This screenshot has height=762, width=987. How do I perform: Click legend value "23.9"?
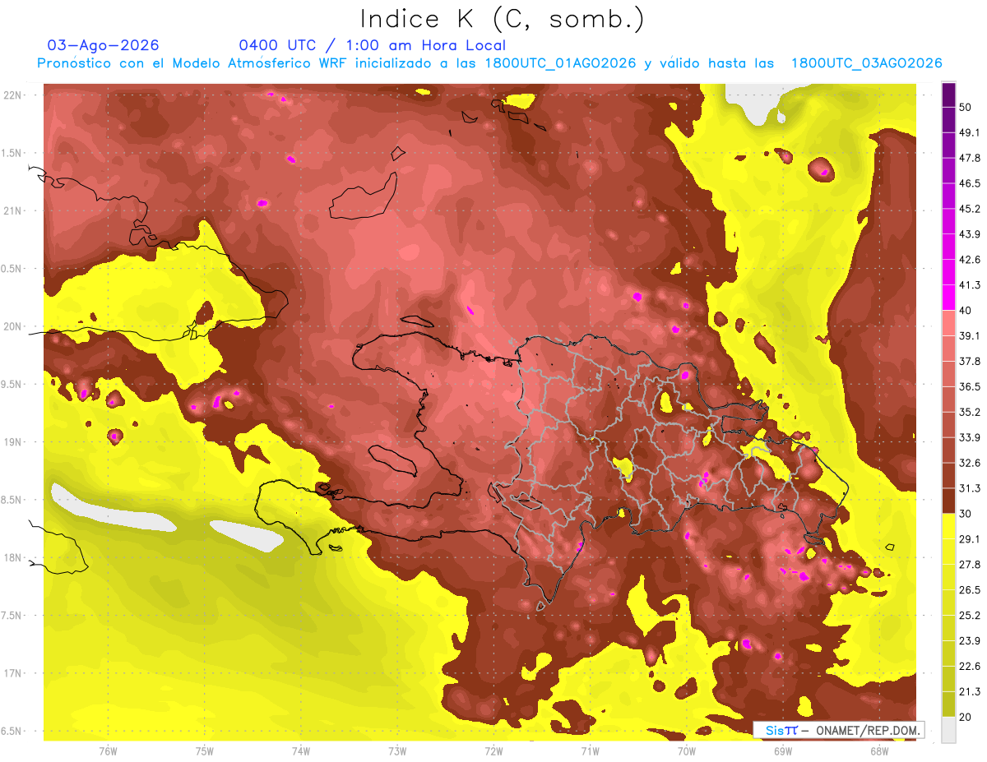click(x=970, y=640)
